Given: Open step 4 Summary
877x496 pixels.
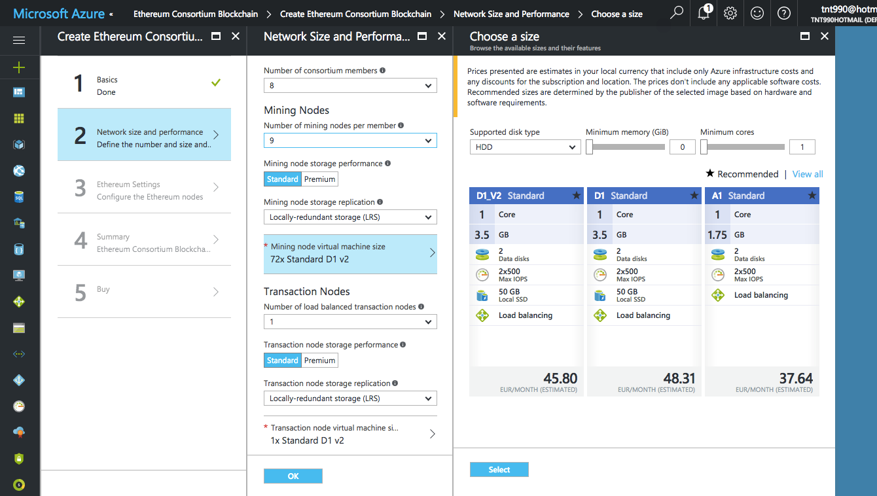Looking at the screenshot, I should coord(144,239).
